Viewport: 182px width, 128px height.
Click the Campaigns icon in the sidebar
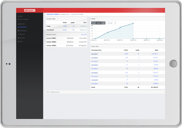[x=18, y=31]
